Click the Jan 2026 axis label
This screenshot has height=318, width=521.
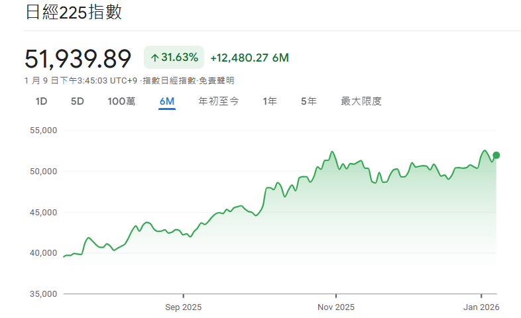[x=481, y=307]
